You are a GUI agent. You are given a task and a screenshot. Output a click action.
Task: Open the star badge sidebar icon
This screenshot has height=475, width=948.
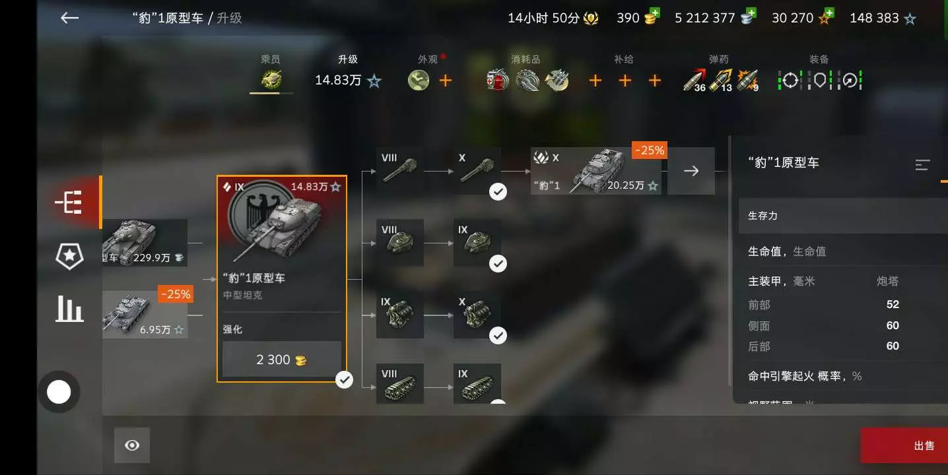pyautogui.click(x=69, y=255)
